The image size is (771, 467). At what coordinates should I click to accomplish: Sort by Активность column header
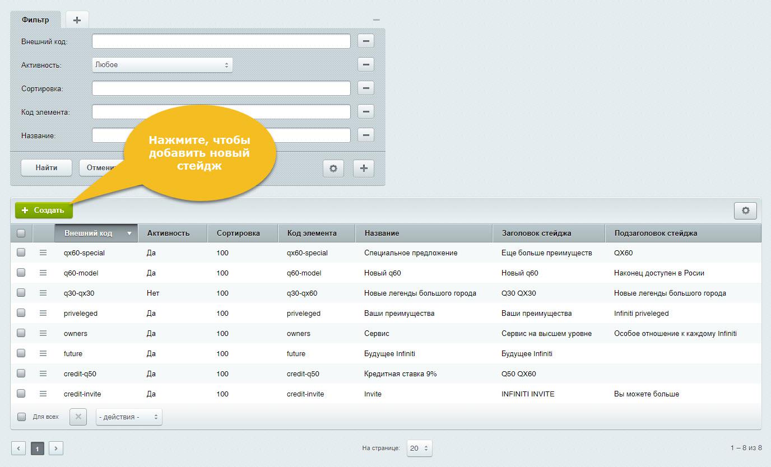point(173,233)
